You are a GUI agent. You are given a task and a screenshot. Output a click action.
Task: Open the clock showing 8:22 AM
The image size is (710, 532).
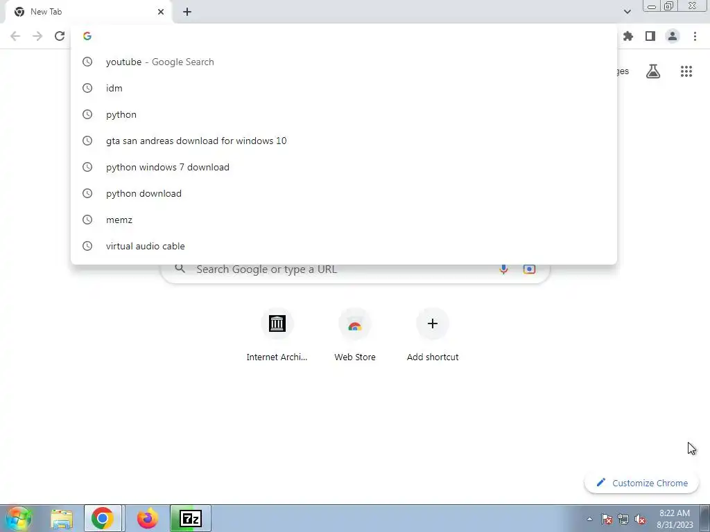coord(675,519)
